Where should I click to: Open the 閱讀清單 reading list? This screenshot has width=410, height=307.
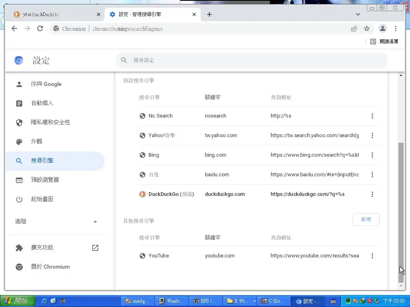[384, 41]
